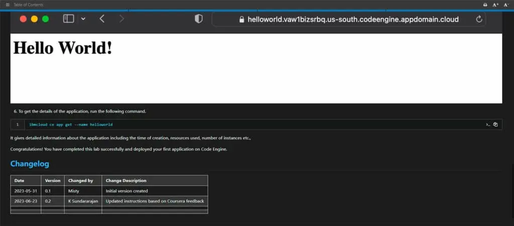Screen dimensions: 514x226
Task: Click the print page icon
Action: click(485, 5)
